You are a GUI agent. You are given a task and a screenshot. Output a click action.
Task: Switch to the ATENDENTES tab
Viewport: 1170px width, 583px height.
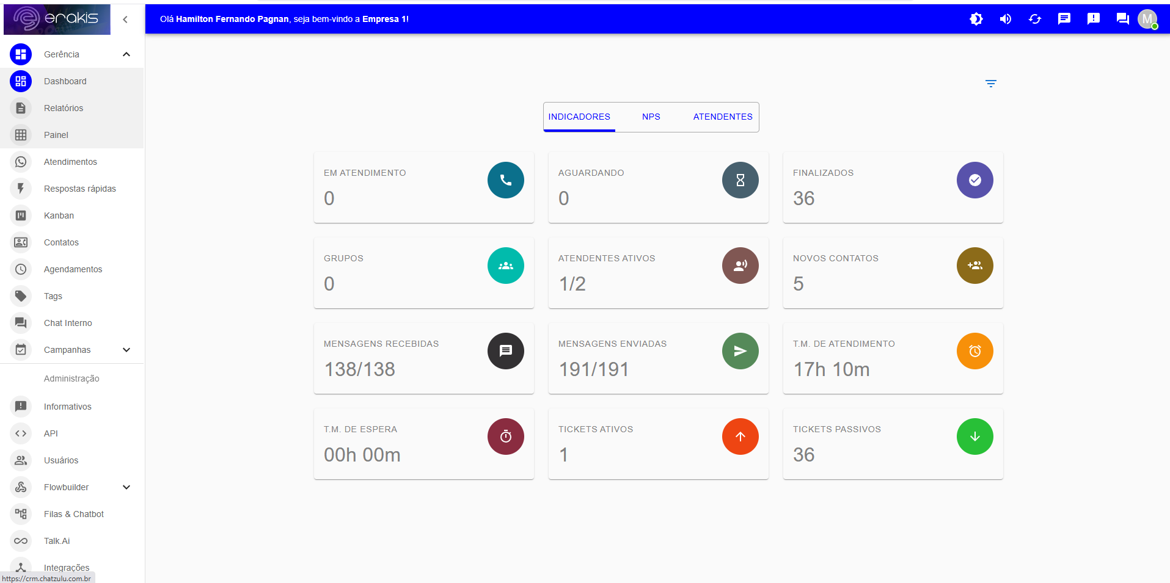722,117
